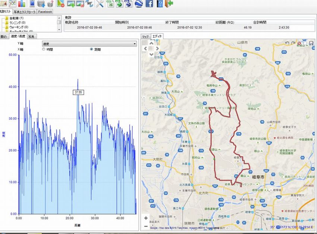The width and height of the screenshot is (317, 234).
Task: Open the help question mark icon
Action: (160, 3)
